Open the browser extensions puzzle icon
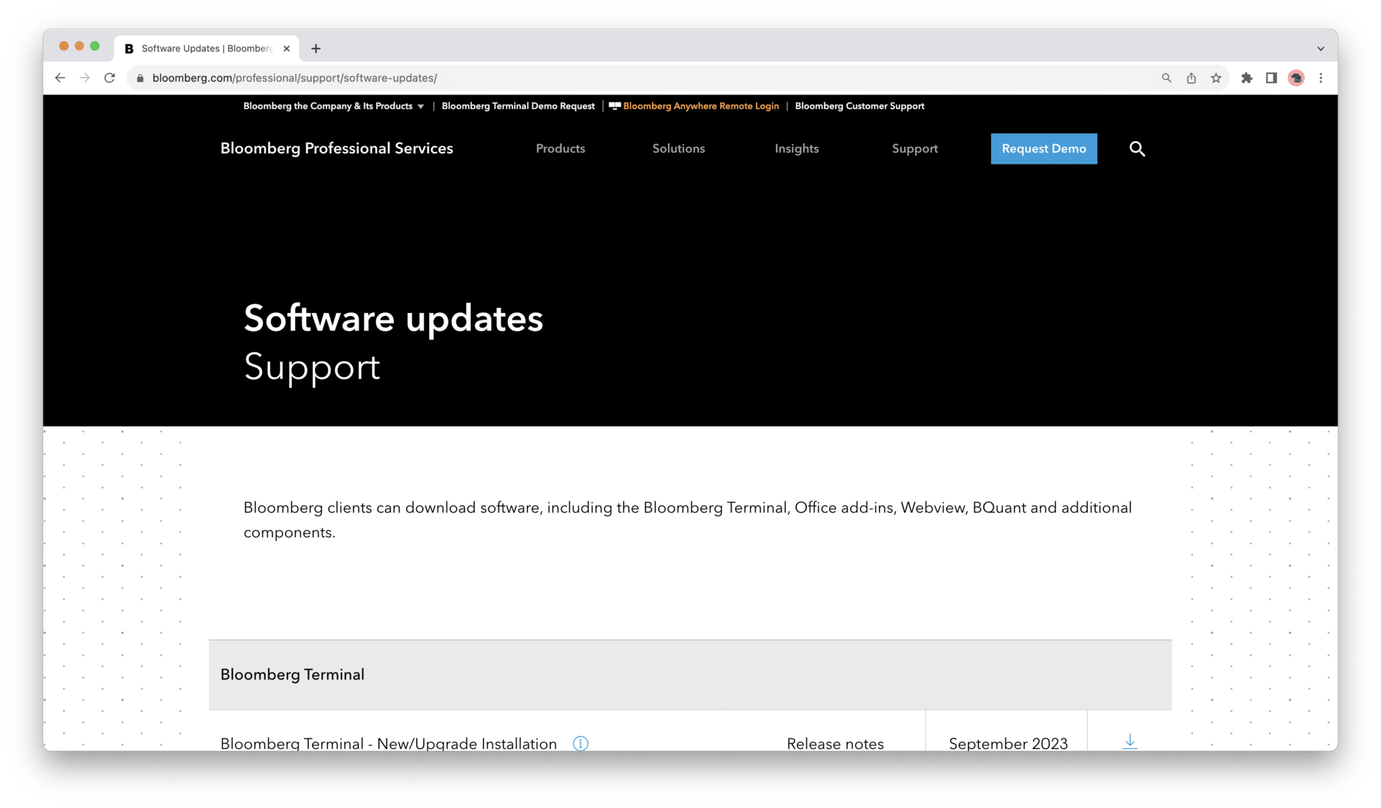This screenshot has height=808, width=1381. 1247,78
